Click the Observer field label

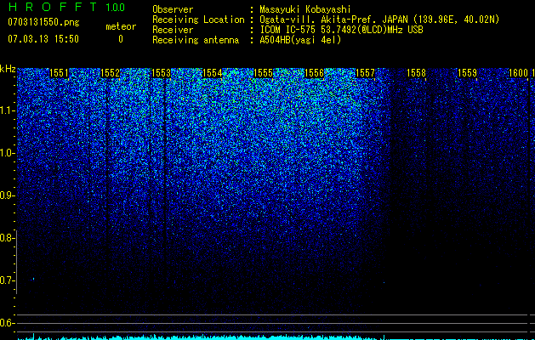[173, 9]
